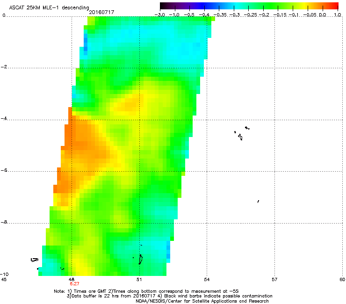The height and width of the screenshot is (304, 346).
Task: Click the "-2" latitude axis label
Action: (4, 67)
